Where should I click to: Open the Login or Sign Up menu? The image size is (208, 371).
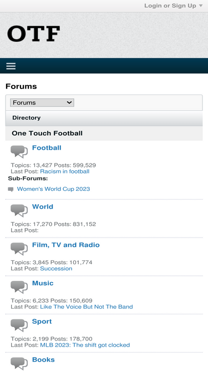point(170,6)
